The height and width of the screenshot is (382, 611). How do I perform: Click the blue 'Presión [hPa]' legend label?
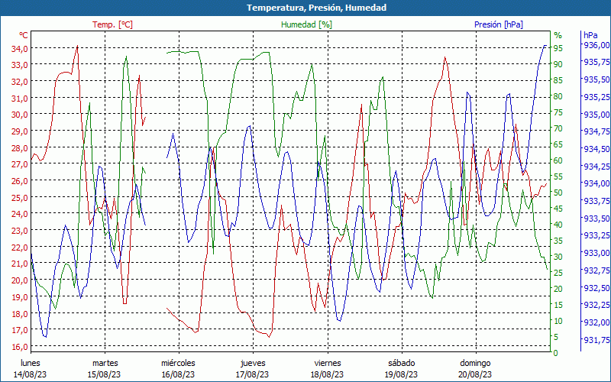tap(499, 24)
